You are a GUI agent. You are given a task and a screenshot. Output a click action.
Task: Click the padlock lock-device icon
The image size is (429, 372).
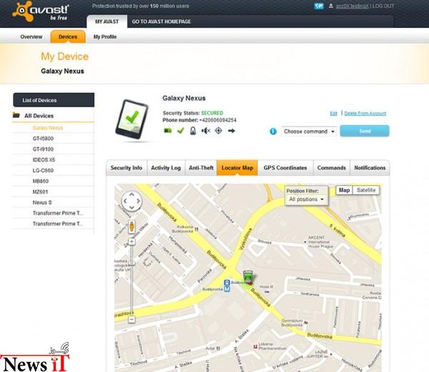coord(193,131)
